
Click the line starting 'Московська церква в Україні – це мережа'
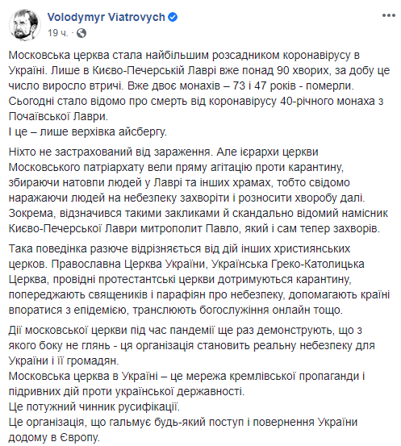click(186, 377)
